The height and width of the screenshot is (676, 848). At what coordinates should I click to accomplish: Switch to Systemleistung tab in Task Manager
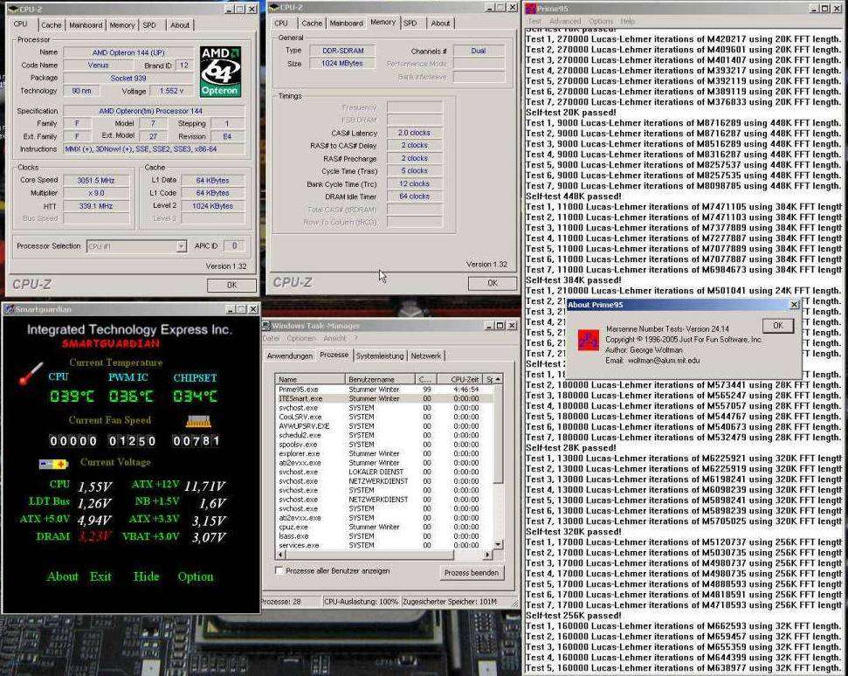(x=380, y=355)
